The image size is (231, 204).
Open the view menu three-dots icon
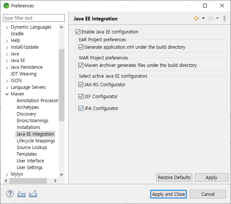(x=224, y=18)
